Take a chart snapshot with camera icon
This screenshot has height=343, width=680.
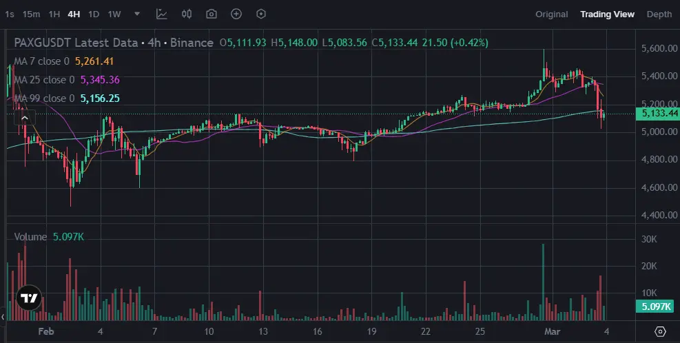click(x=212, y=14)
